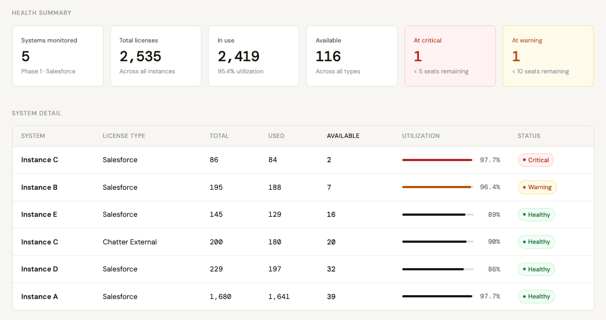Click the 95.4% utilization caption
606x320 pixels.
240,71
